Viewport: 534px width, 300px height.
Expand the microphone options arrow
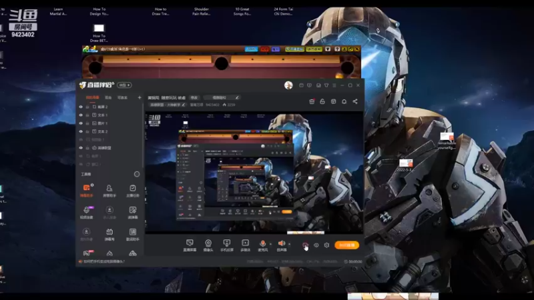pyautogui.click(x=271, y=244)
